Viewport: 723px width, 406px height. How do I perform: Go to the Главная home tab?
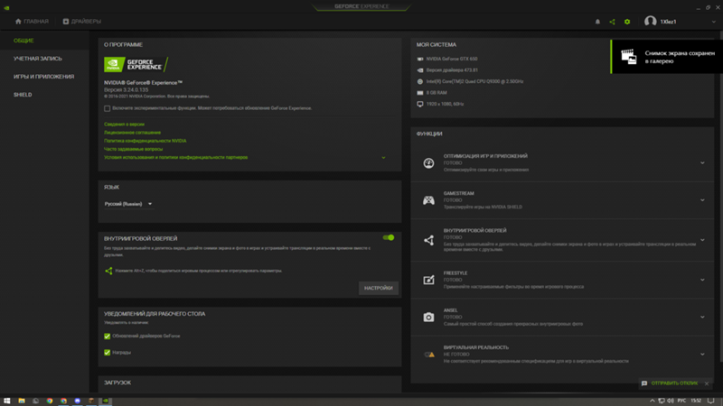(x=32, y=22)
